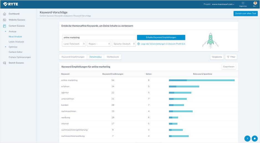Click the Search Success sidebar icon
The height and width of the screenshot is (143, 260).
(x=4, y=63)
